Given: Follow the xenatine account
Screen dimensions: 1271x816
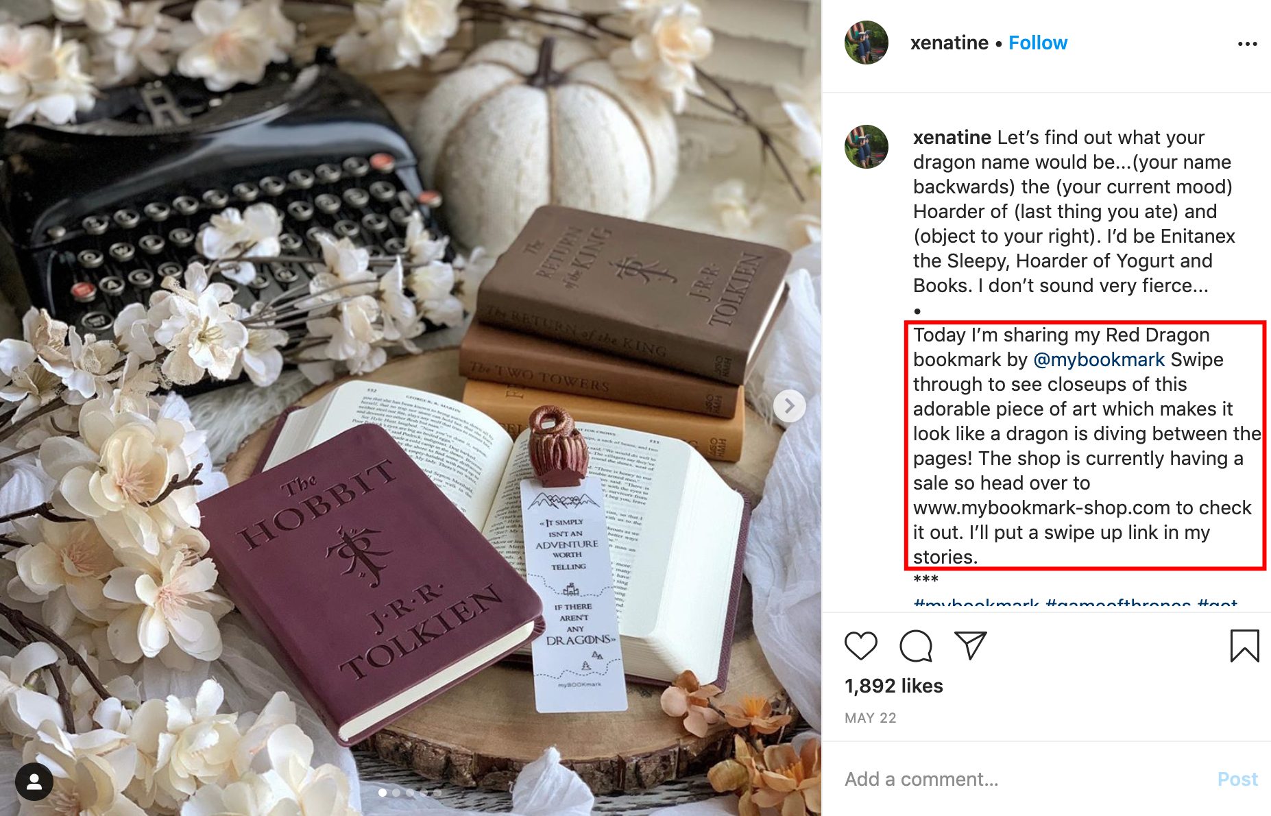Looking at the screenshot, I should [1038, 43].
